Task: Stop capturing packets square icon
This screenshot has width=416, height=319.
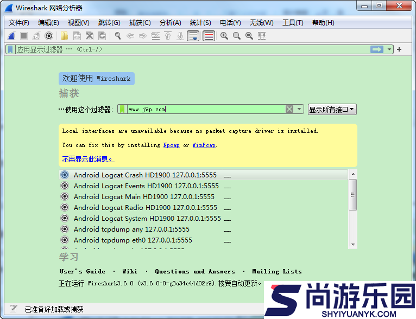Action: click(24, 36)
